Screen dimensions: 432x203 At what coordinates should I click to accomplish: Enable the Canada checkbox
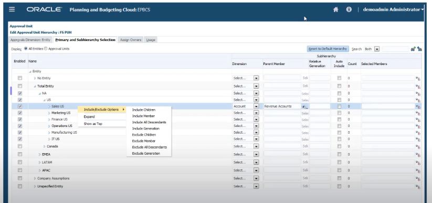pos(20,146)
